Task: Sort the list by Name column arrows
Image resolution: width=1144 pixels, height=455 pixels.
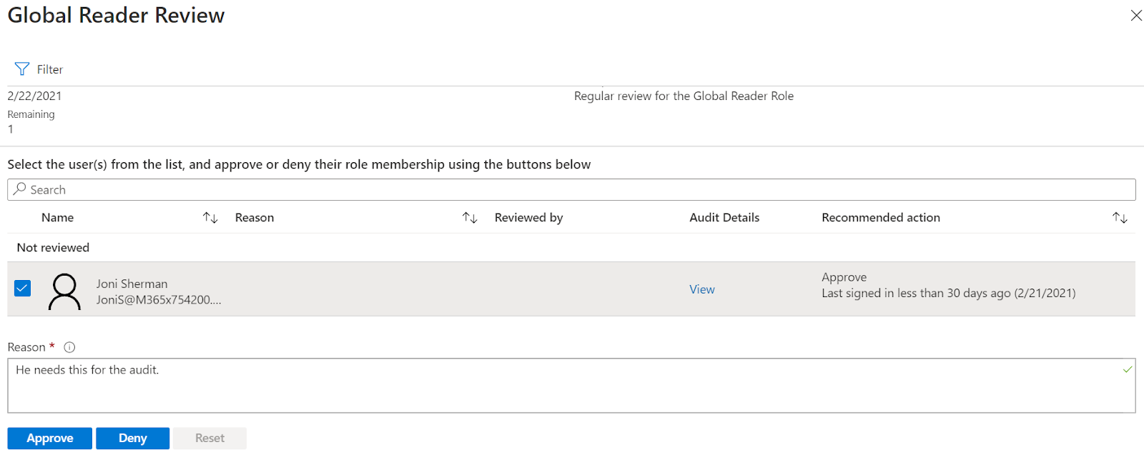Action: (x=210, y=218)
